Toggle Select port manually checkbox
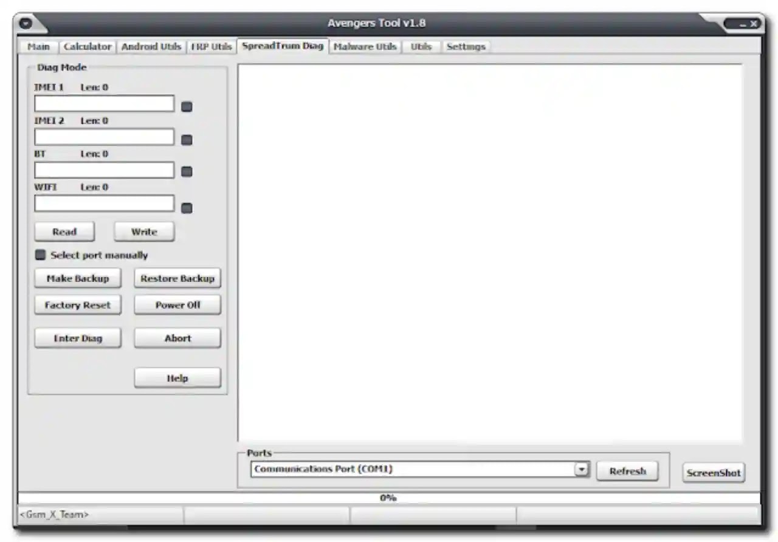 point(41,255)
